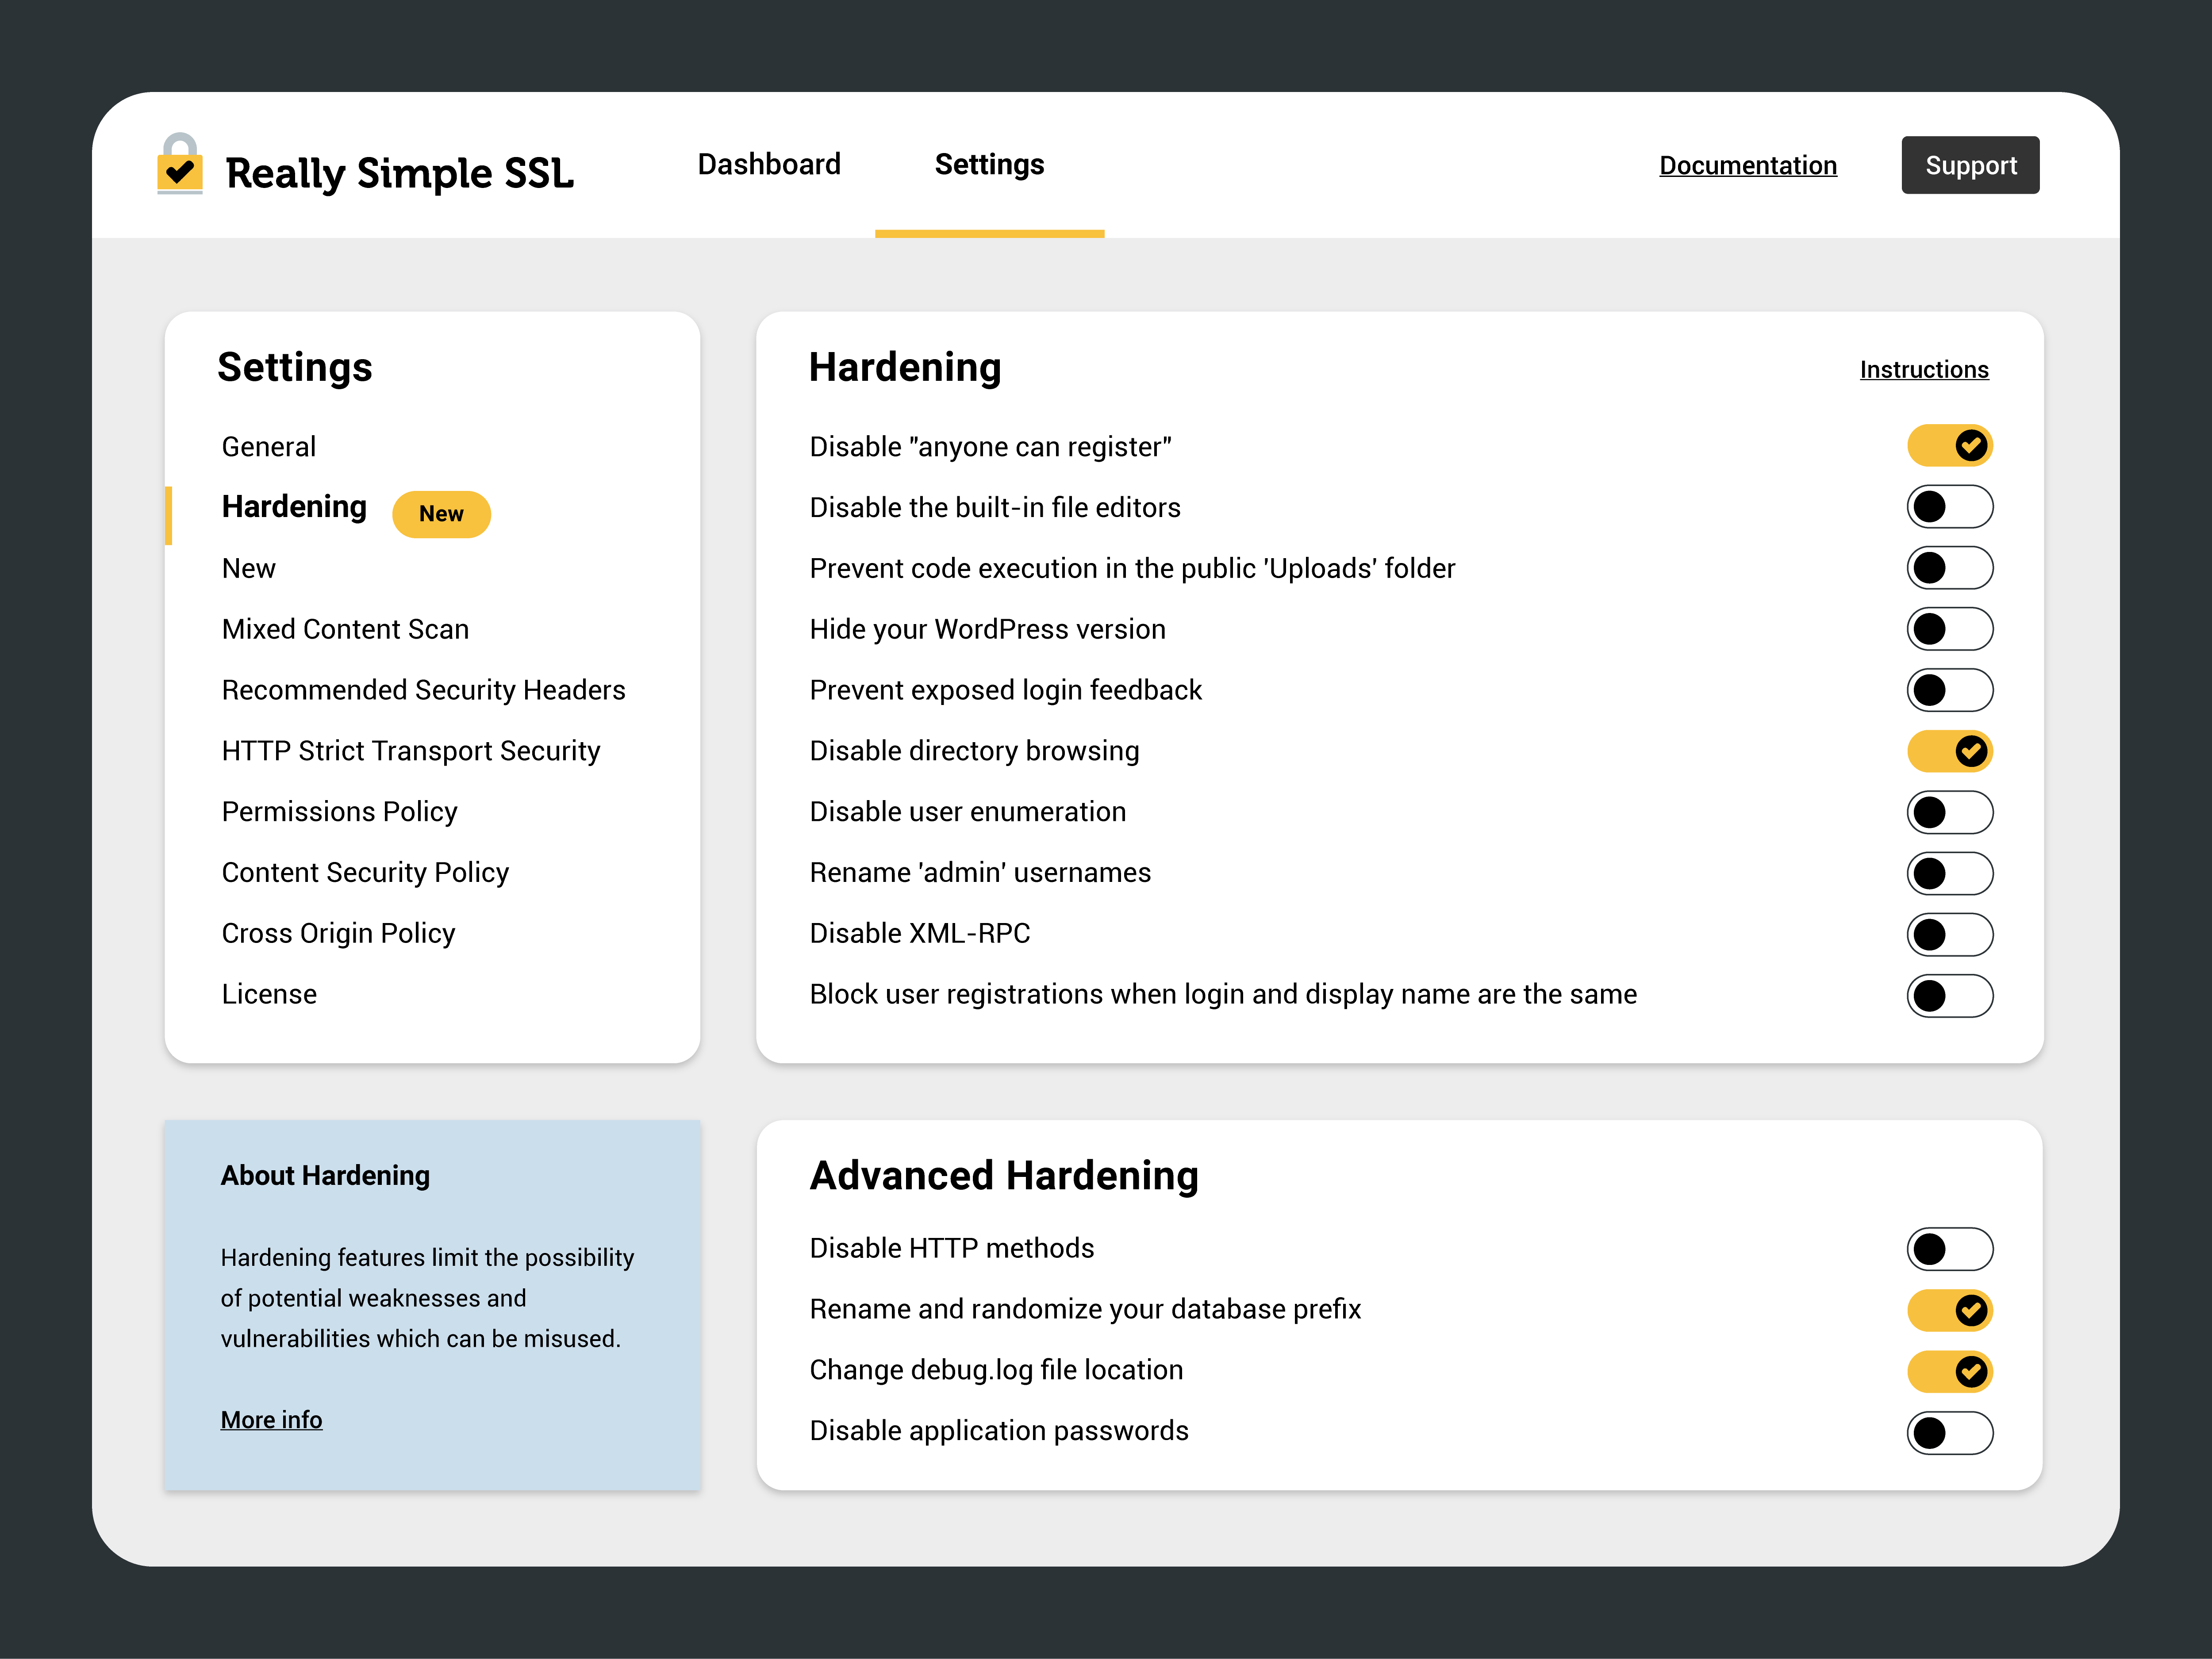Toggle 'Disable application passwords' switch on

pos(1947,1431)
